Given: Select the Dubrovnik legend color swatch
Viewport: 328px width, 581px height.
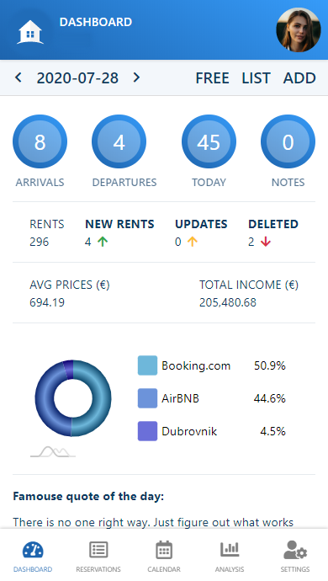Looking at the screenshot, I should pos(147,431).
